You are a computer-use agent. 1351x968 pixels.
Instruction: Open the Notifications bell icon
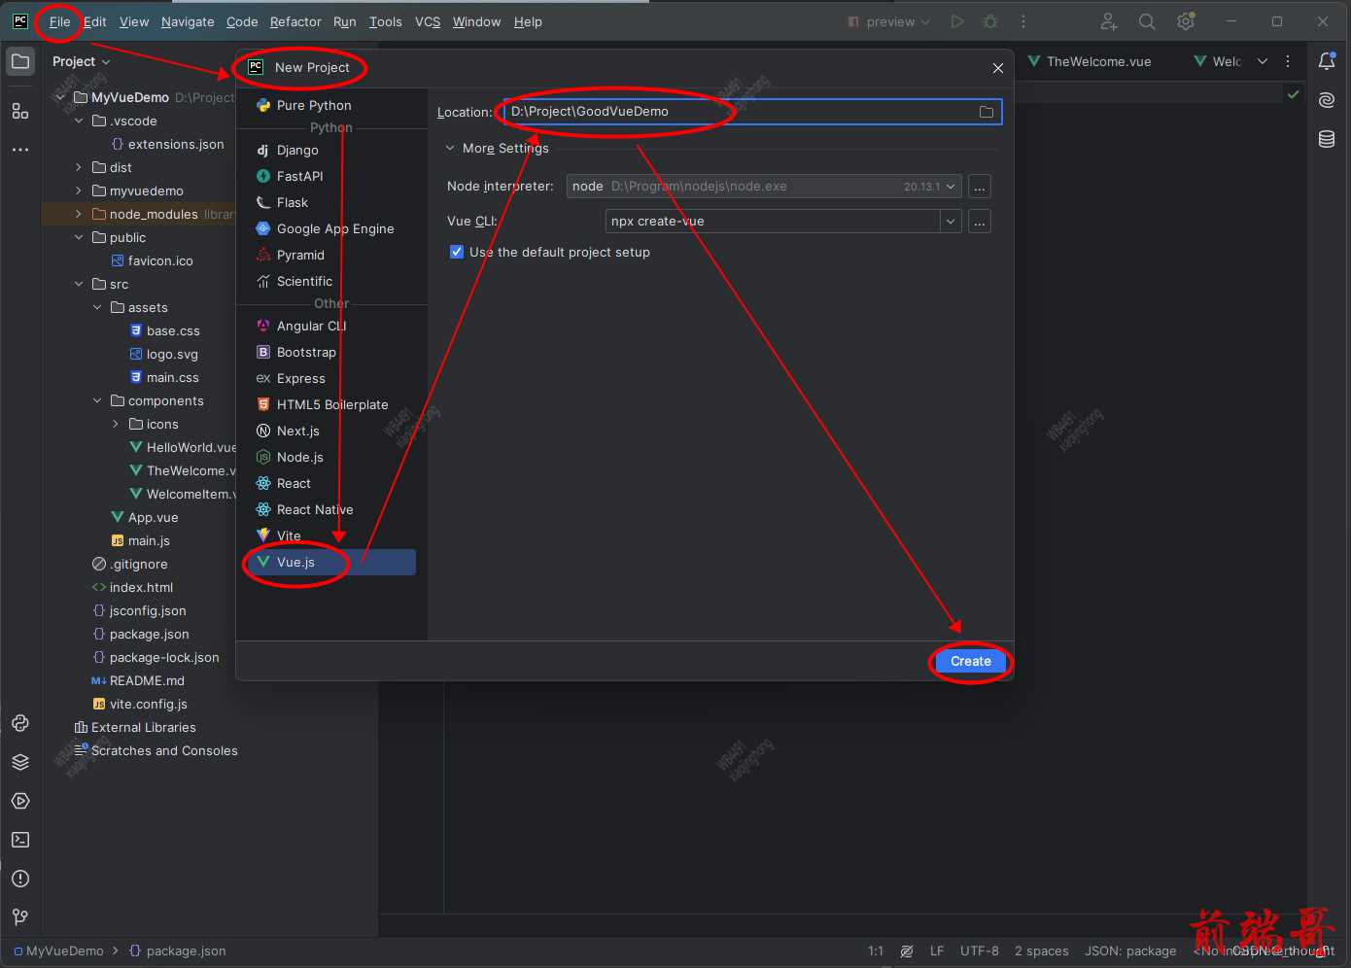(x=1327, y=61)
